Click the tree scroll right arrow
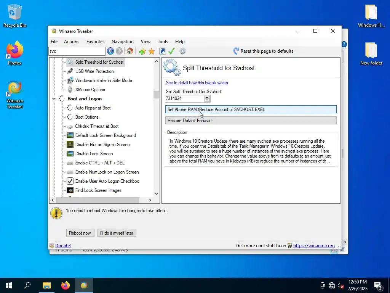 click(x=150, y=200)
